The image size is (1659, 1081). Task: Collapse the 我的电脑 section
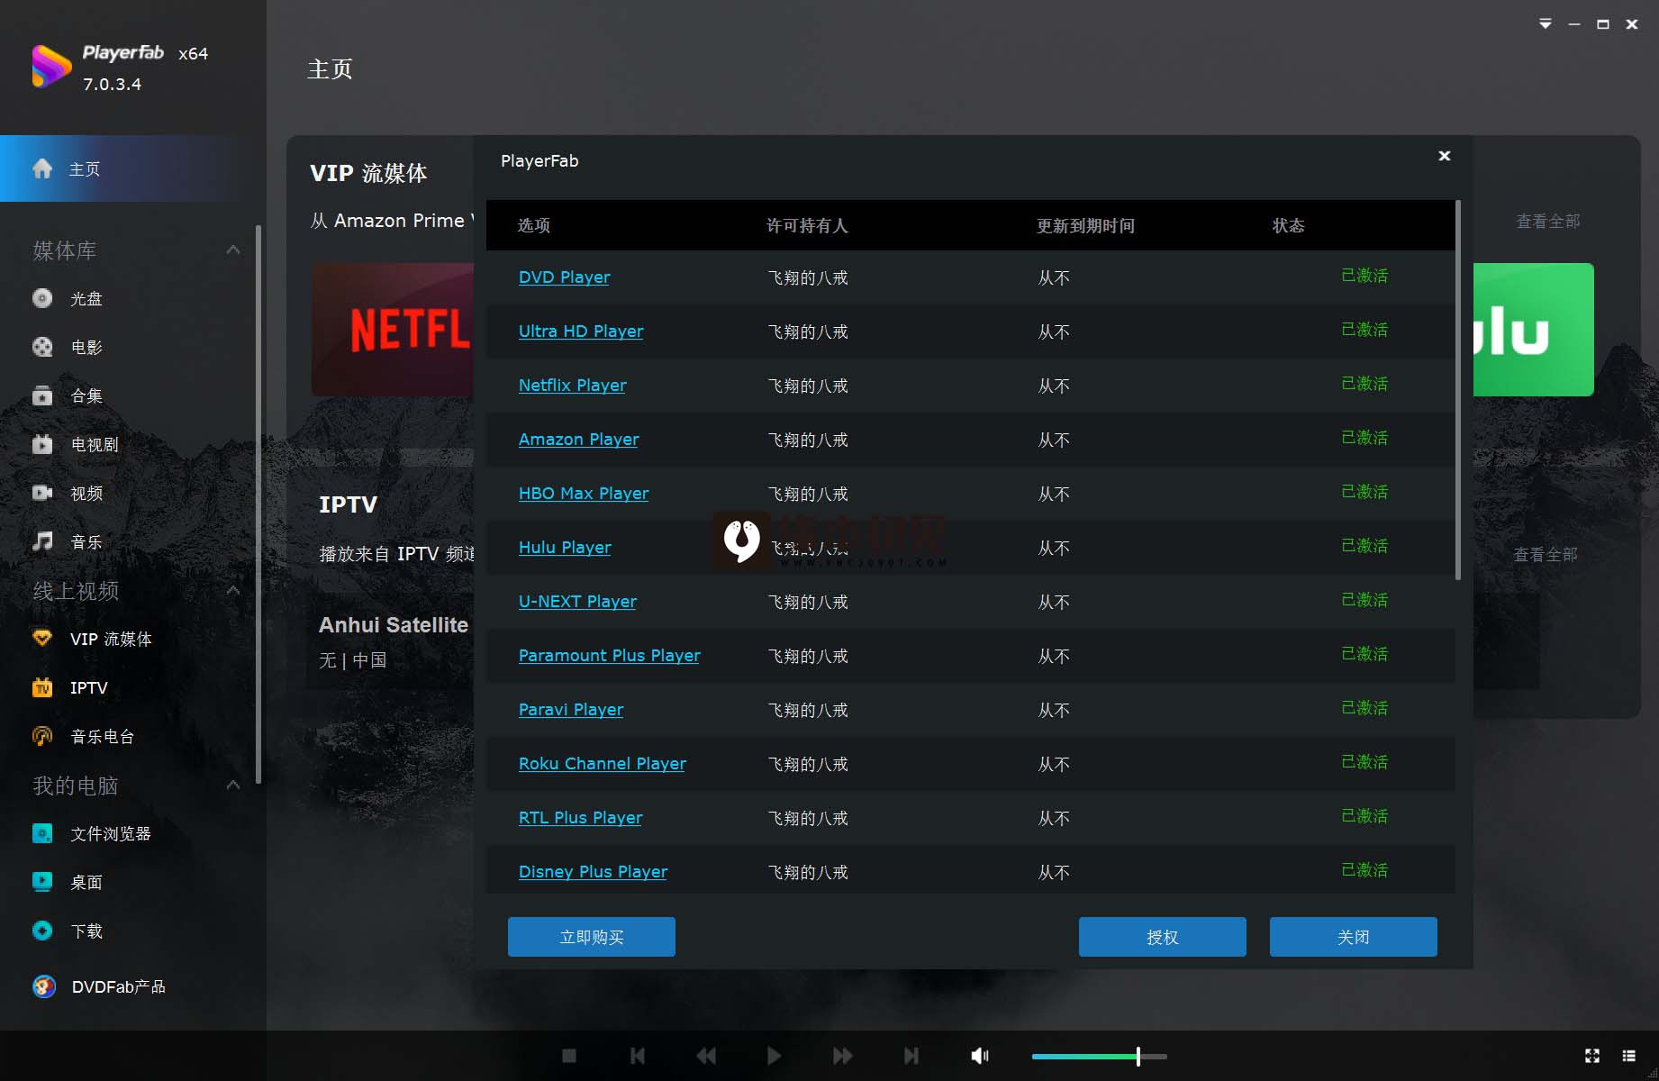pyautogui.click(x=233, y=785)
